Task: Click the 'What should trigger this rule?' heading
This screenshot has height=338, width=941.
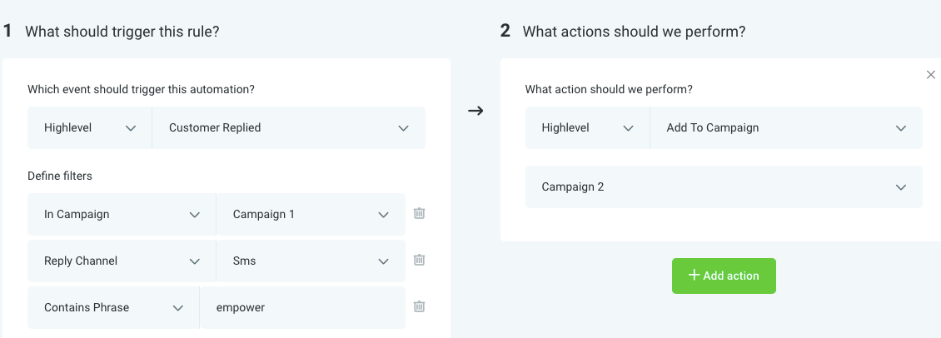Action: tap(122, 32)
